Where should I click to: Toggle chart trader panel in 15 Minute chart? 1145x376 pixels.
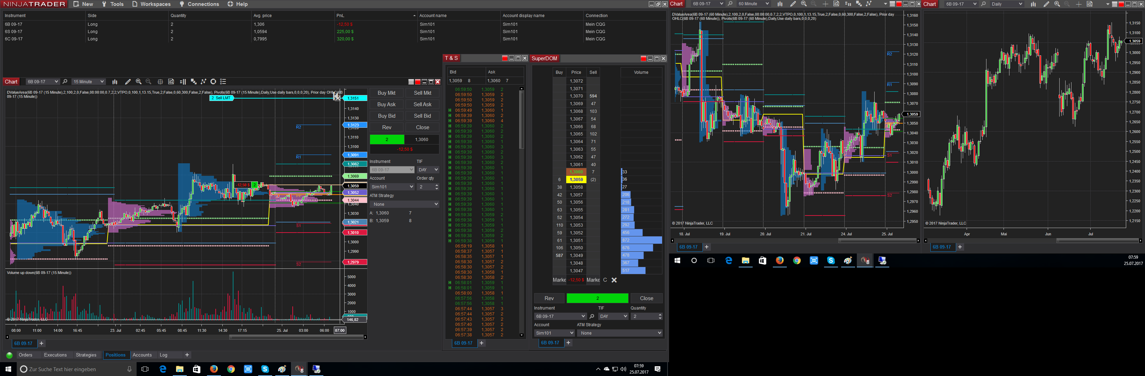coord(183,82)
